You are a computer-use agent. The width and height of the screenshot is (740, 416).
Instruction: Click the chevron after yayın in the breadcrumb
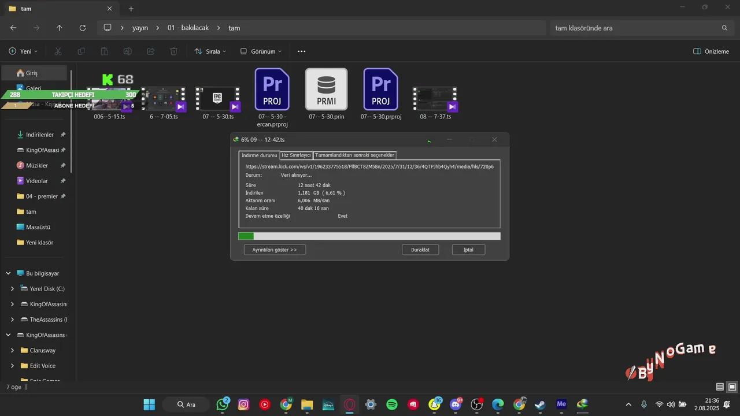[157, 28]
